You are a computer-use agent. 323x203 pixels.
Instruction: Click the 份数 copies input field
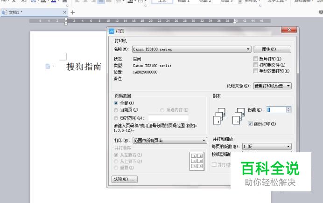coord(276,110)
